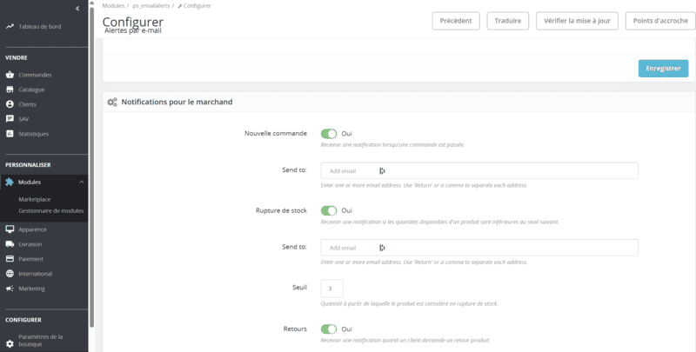Click the Marketing megaphone icon
The height and width of the screenshot is (352, 696).
coord(10,289)
